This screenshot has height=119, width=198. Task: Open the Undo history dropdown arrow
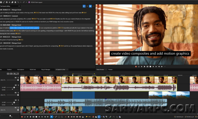click(x=21, y=2)
